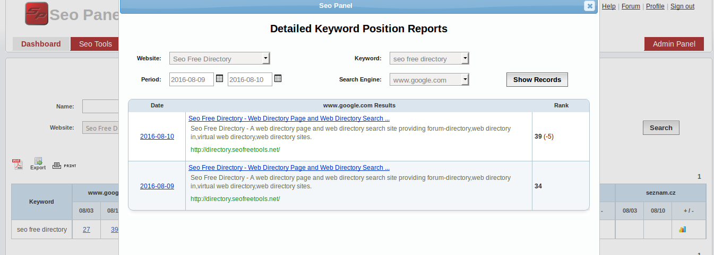Screen dimensions: 714x255
Task: Click the Search button in background page
Action: [x=661, y=127]
